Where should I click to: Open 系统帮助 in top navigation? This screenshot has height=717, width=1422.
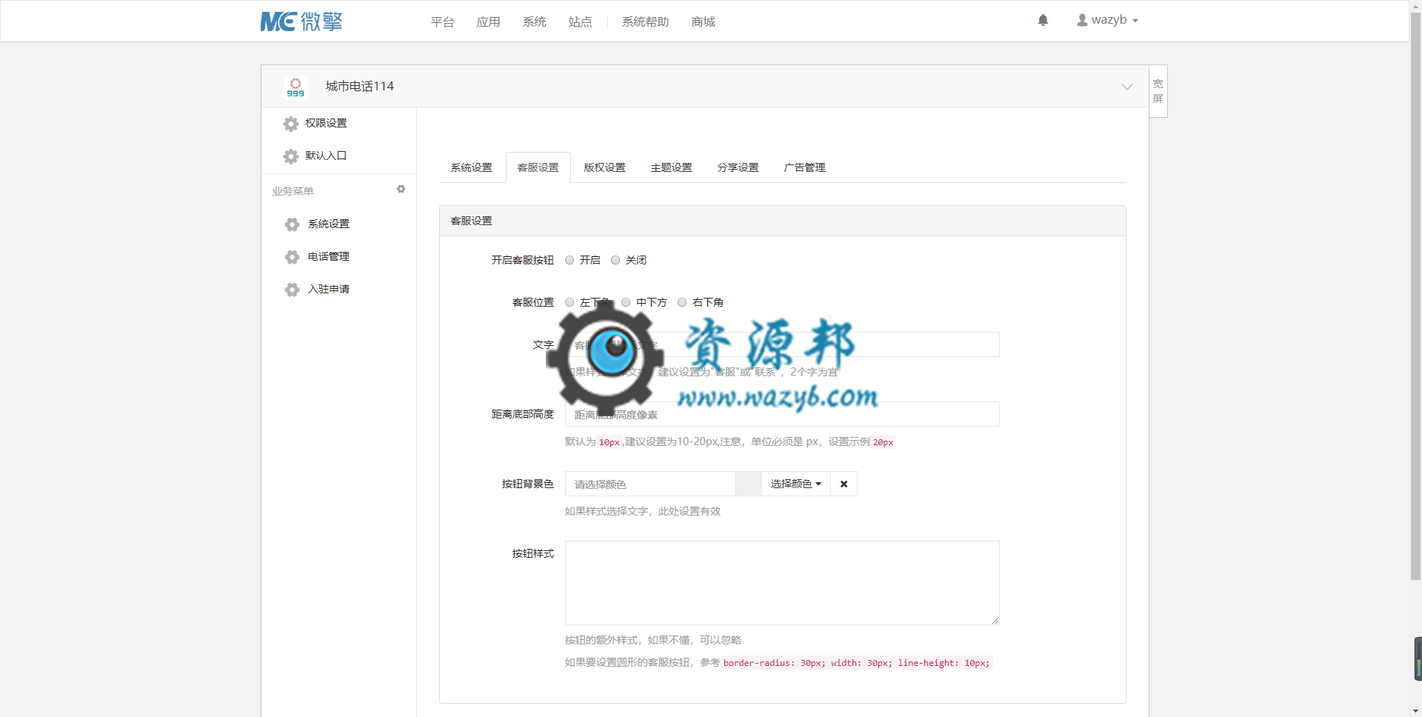click(x=646, y=22)
